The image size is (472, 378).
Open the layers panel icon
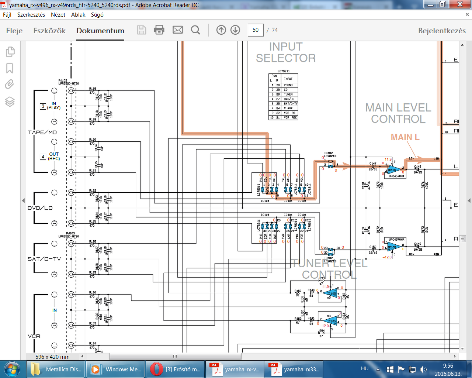point(10,102)
